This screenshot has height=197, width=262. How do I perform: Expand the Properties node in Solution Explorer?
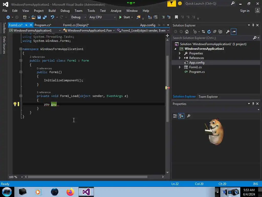[x=180, y=53]
